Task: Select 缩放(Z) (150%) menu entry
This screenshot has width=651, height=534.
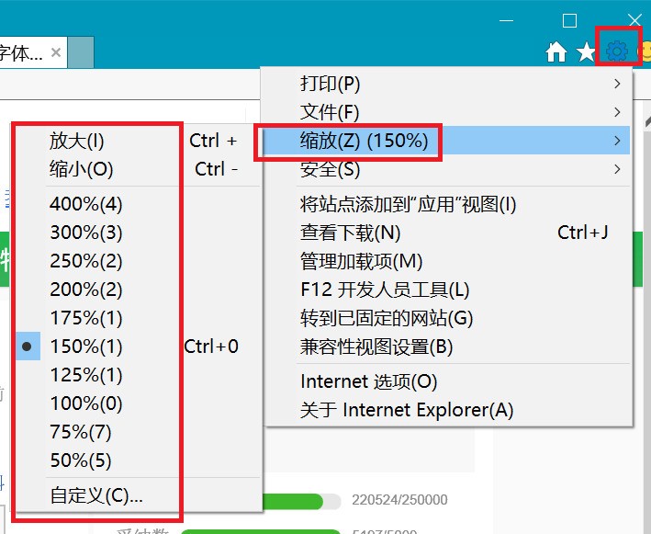Action: click(446, 141)
